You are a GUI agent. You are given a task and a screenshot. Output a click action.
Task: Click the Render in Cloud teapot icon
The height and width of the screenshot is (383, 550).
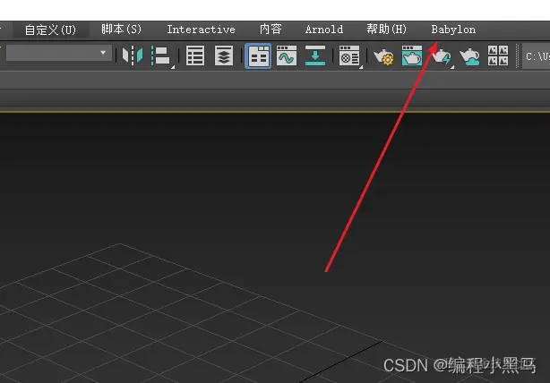pos(469,56)
